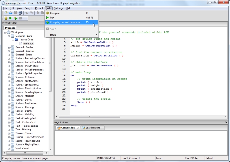Expand the General - Maths project
The height and width of the screenshot is (162, 230).
9,47
